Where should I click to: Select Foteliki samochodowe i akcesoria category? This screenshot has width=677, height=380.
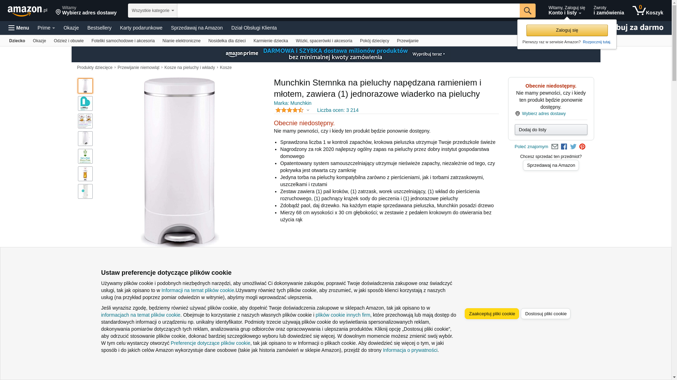[123, 41]
